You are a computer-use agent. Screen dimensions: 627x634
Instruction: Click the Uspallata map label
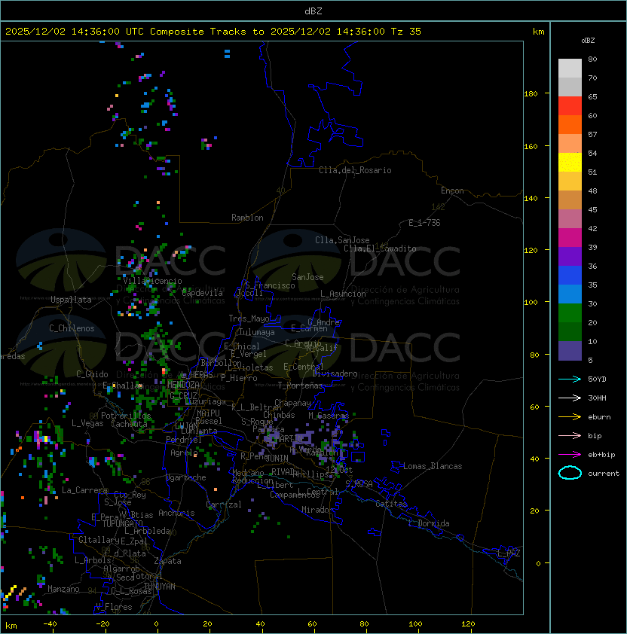(x=71, y=300)
